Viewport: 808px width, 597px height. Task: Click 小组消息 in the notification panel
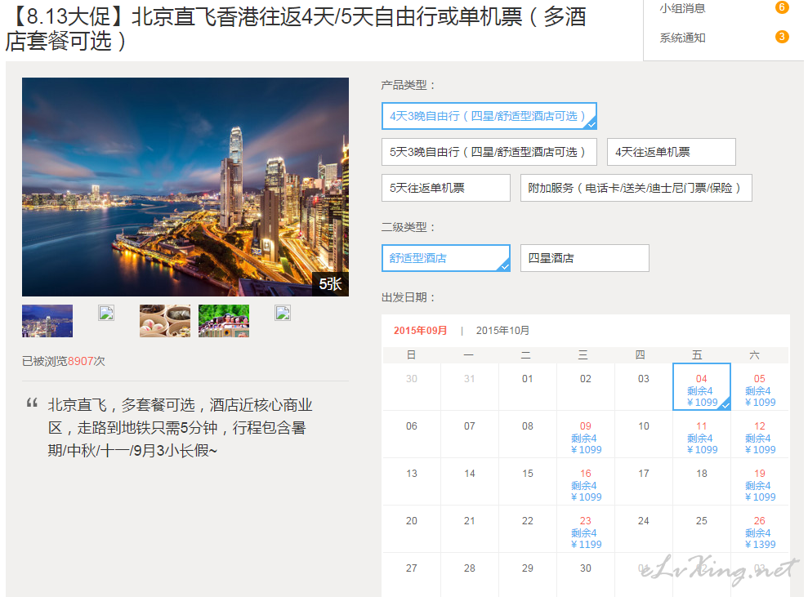click(682, 8)
